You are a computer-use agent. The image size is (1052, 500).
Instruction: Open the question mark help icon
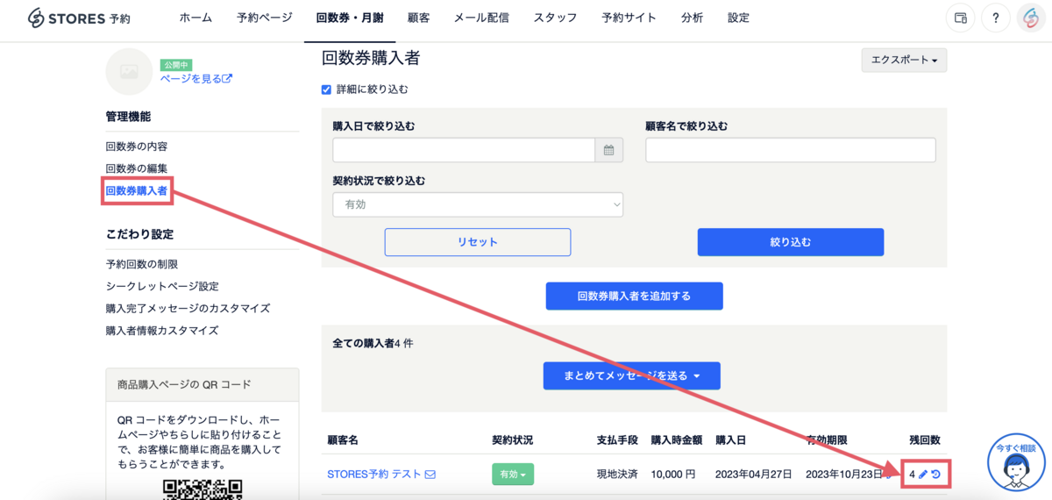click(x=995, y=18)
